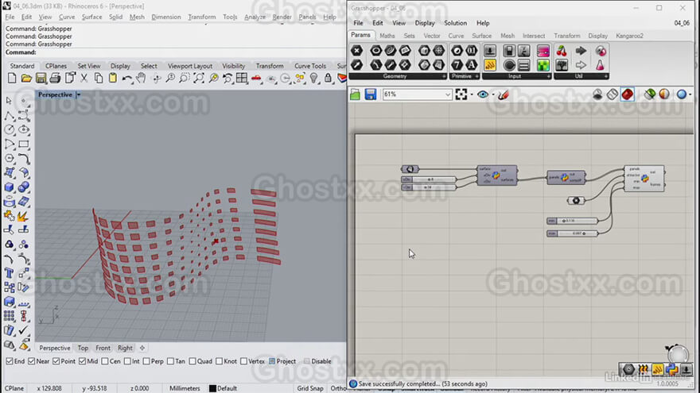This screenshot has height=393, width=700.
Task: Switch to the Curve Tools toolbar tab in Rhino
Action: tap(309, 66)
